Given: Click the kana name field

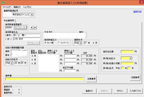Looking at the screenshot, I should tap(27, 39).
